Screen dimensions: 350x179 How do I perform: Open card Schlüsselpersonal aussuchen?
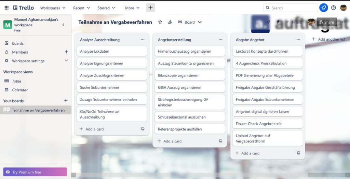pyautogui.click(x=190, y=117)
